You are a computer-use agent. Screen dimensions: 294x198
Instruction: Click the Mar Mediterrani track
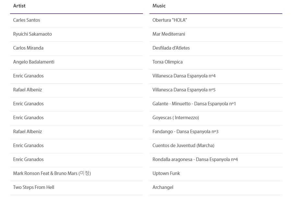[x=169, y=34]
